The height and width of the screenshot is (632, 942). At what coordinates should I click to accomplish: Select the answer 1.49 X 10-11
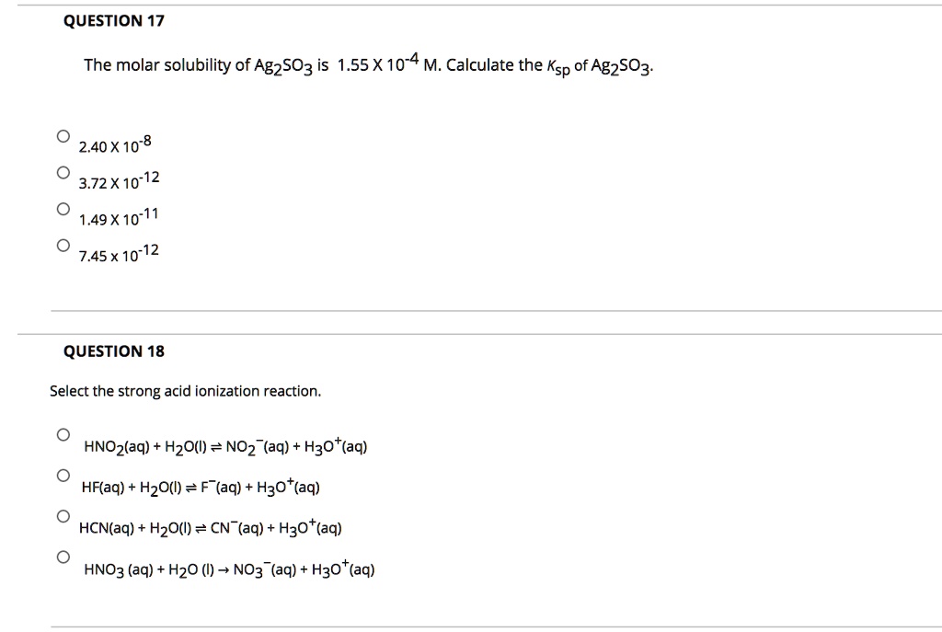[63, 209]
